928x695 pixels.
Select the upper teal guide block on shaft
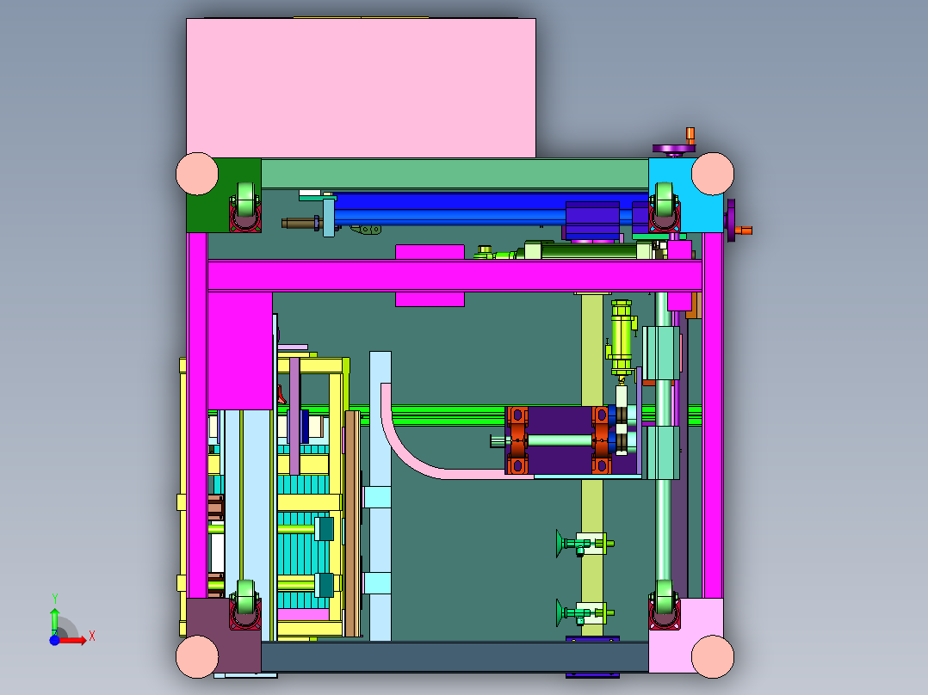662,354
